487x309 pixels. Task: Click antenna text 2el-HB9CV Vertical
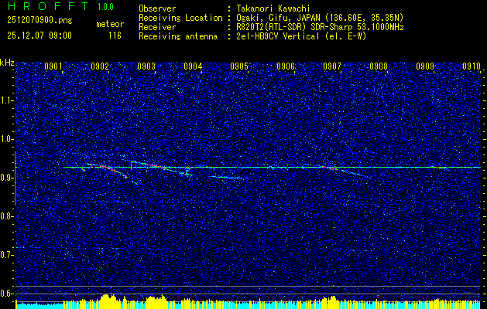278,36
